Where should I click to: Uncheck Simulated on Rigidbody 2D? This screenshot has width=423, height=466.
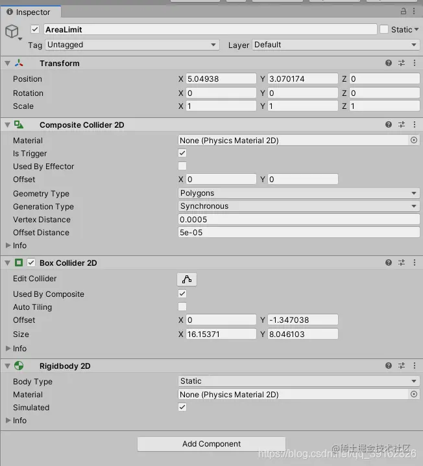(x=182, y=407)
